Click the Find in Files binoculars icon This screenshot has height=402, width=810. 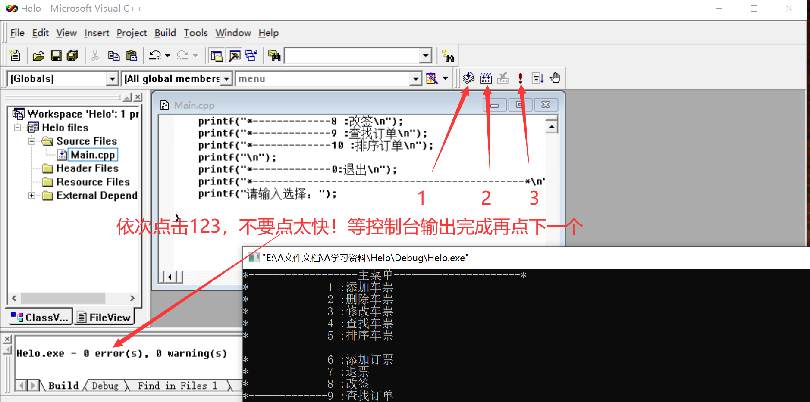274,56
